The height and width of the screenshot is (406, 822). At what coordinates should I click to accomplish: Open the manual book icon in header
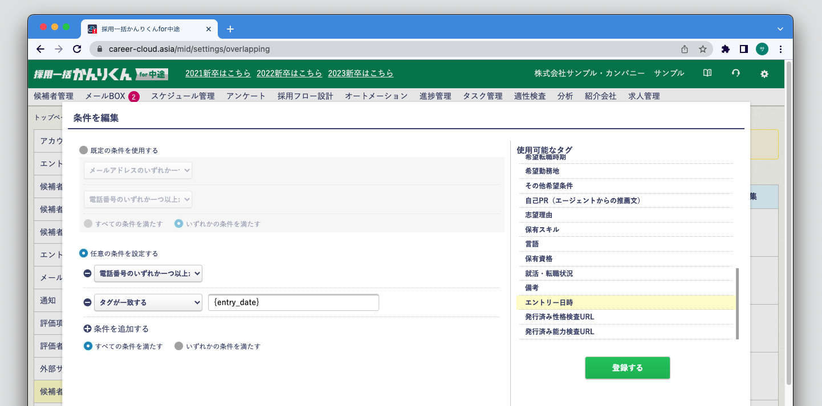point(707,73)
